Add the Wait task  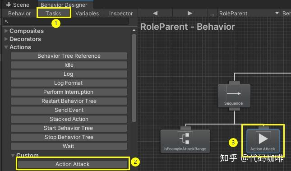coord(69,146)
